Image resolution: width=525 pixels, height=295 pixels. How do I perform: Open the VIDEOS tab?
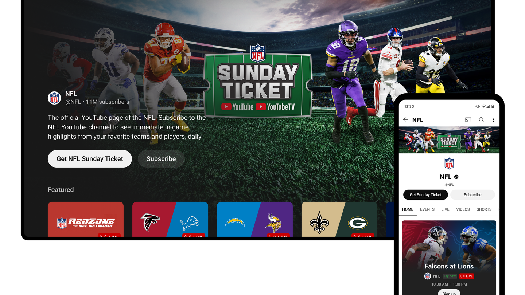click(x=463, y=209)
